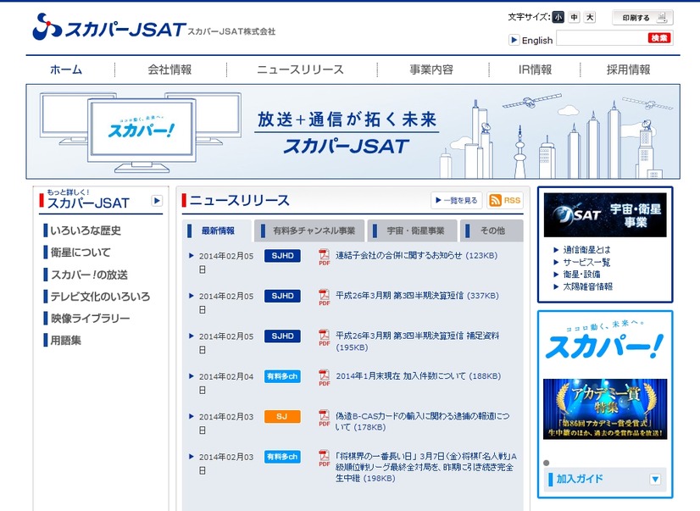This screenshot has height=511, width=700.
Task: Click the アカデミー賞特集 banner
Action: click(x=605, y=409)
